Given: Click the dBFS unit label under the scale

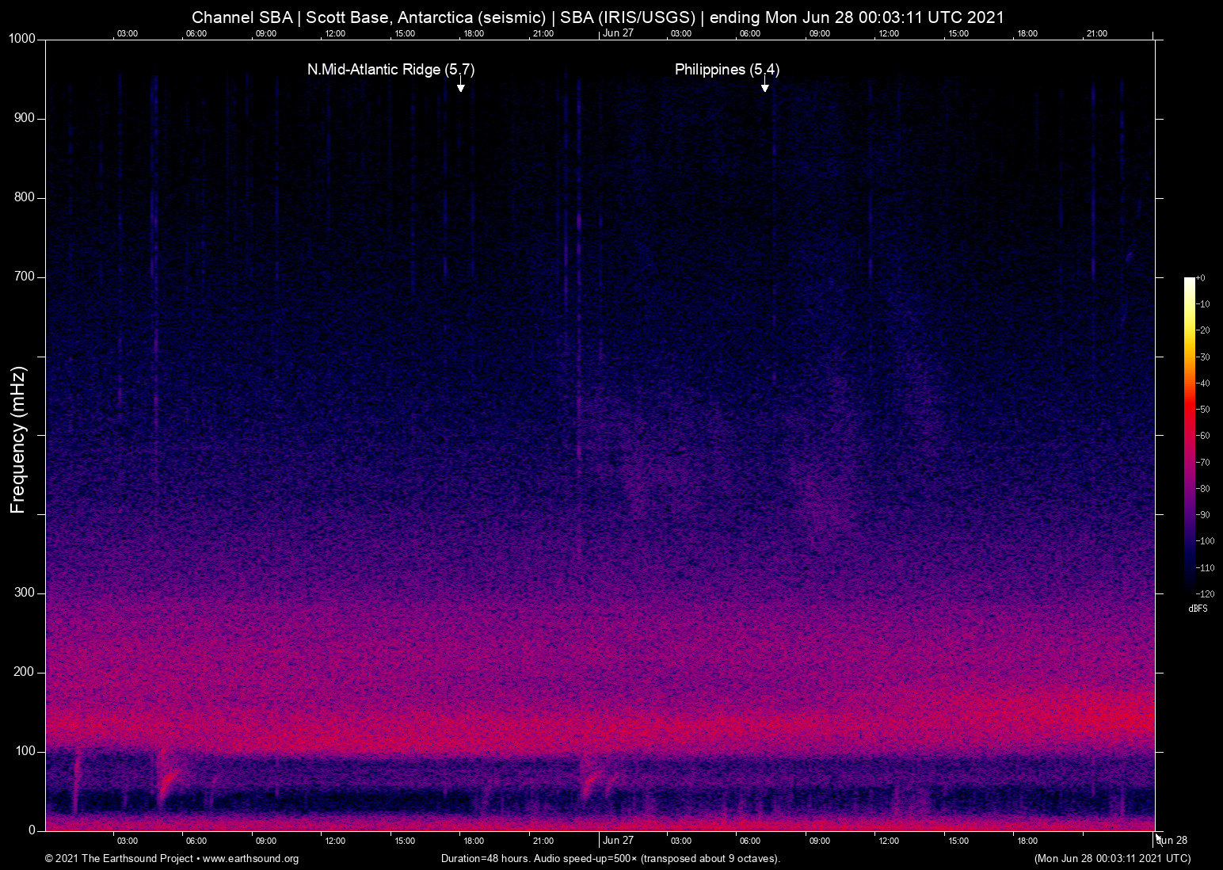Looking at the screenshot, I should pyautogui.click(x=1198, y=609).
